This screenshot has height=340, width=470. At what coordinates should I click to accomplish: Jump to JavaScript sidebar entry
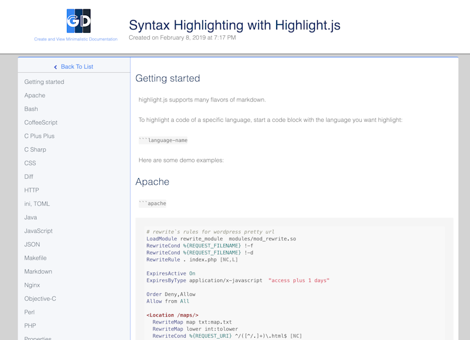(38, 231)
